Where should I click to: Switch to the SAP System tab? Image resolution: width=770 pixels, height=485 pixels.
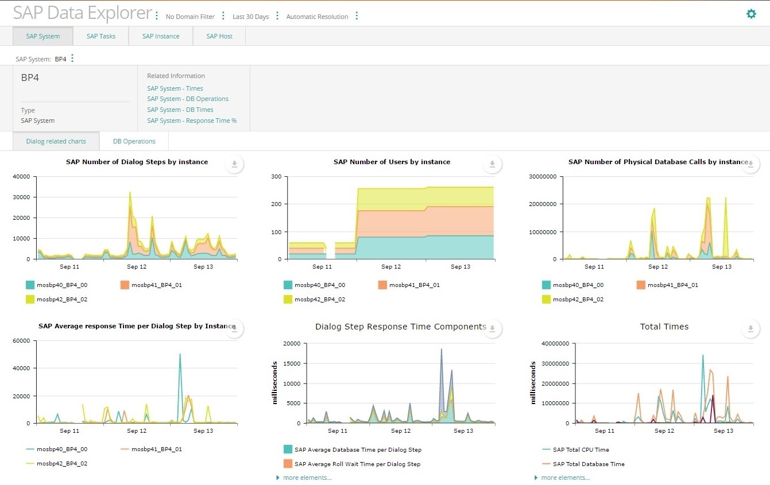pos(43,36)
